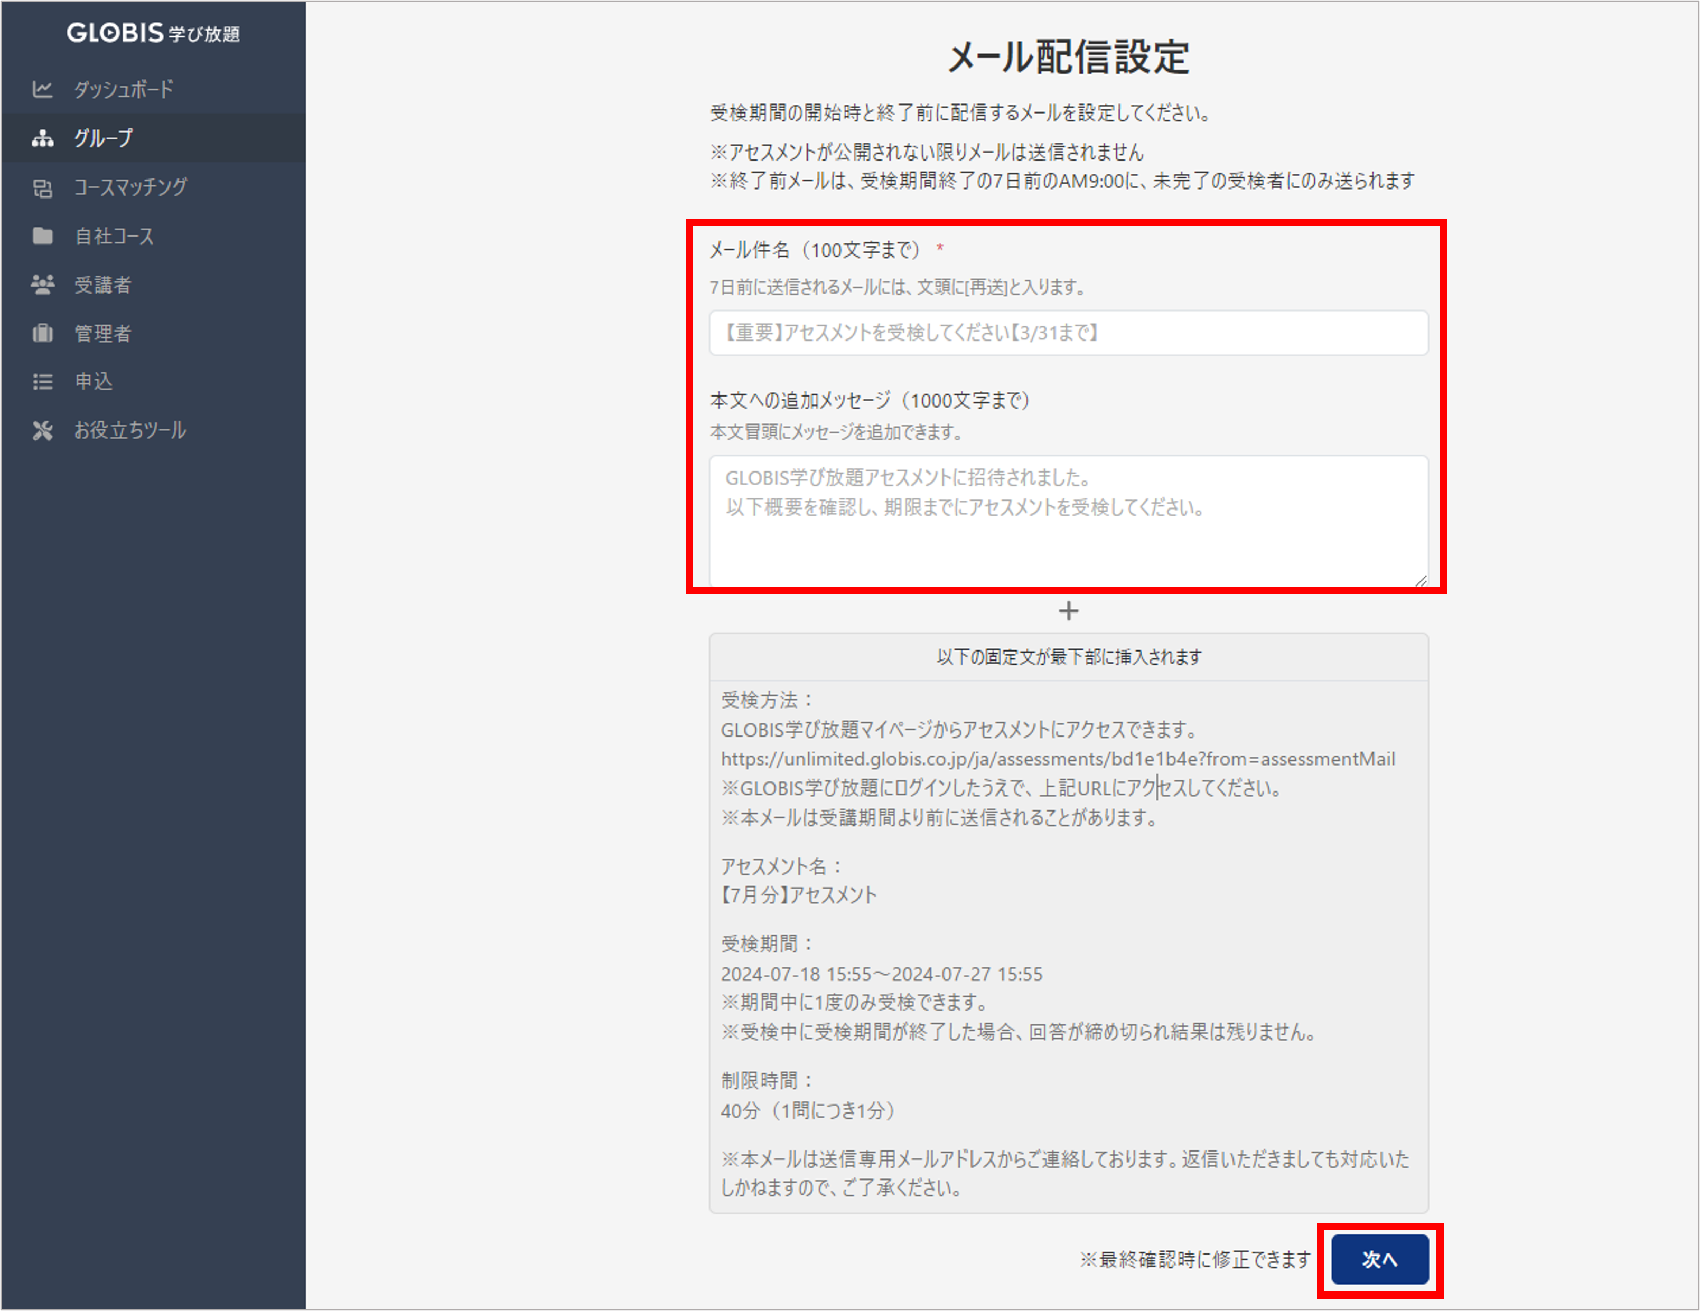Click the 受検方法： label
1700x1311 pixels.
click(768, 700)
